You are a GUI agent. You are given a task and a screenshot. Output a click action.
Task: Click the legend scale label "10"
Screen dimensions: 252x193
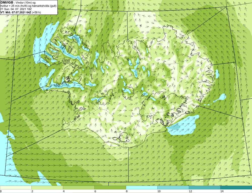(x=159, y=191)
